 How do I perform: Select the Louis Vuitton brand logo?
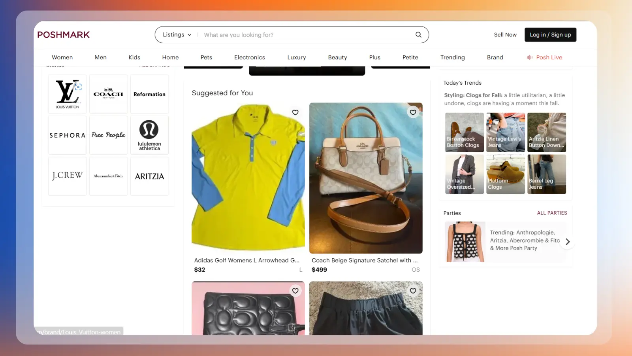[x=68, y=94]
